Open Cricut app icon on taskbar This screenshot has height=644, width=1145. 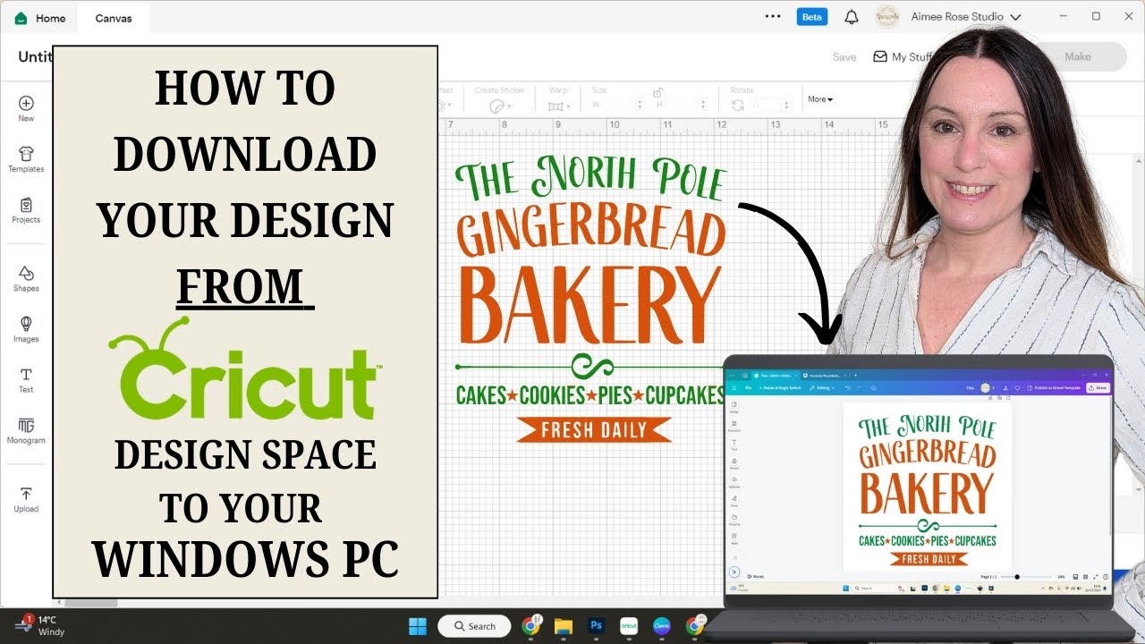[x=629, y=626]
